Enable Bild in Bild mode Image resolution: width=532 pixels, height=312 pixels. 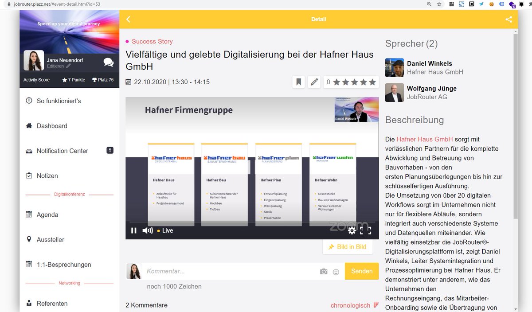click(x=348, y=247)
